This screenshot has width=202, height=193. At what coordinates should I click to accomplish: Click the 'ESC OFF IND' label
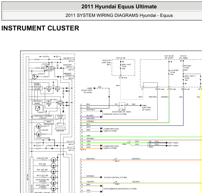pyautogui.click(x=42, y=170)
